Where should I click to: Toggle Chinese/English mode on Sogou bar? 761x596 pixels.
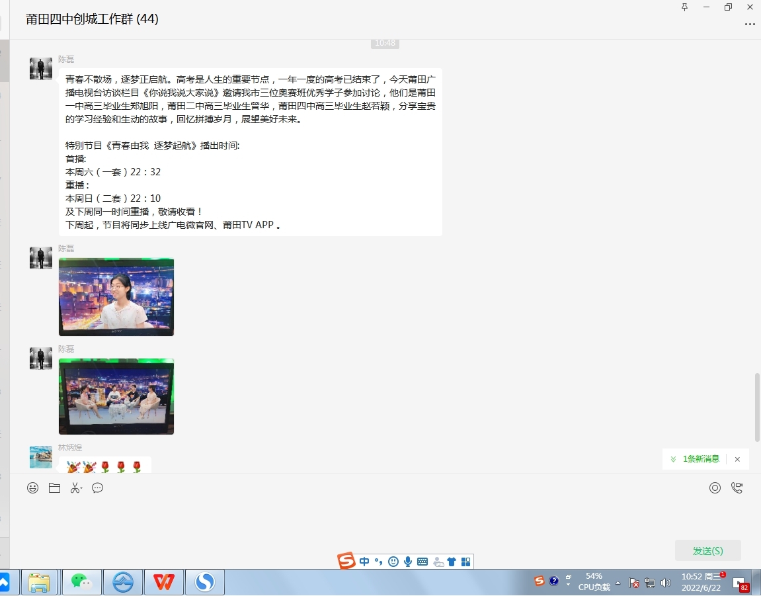[364, 562]
